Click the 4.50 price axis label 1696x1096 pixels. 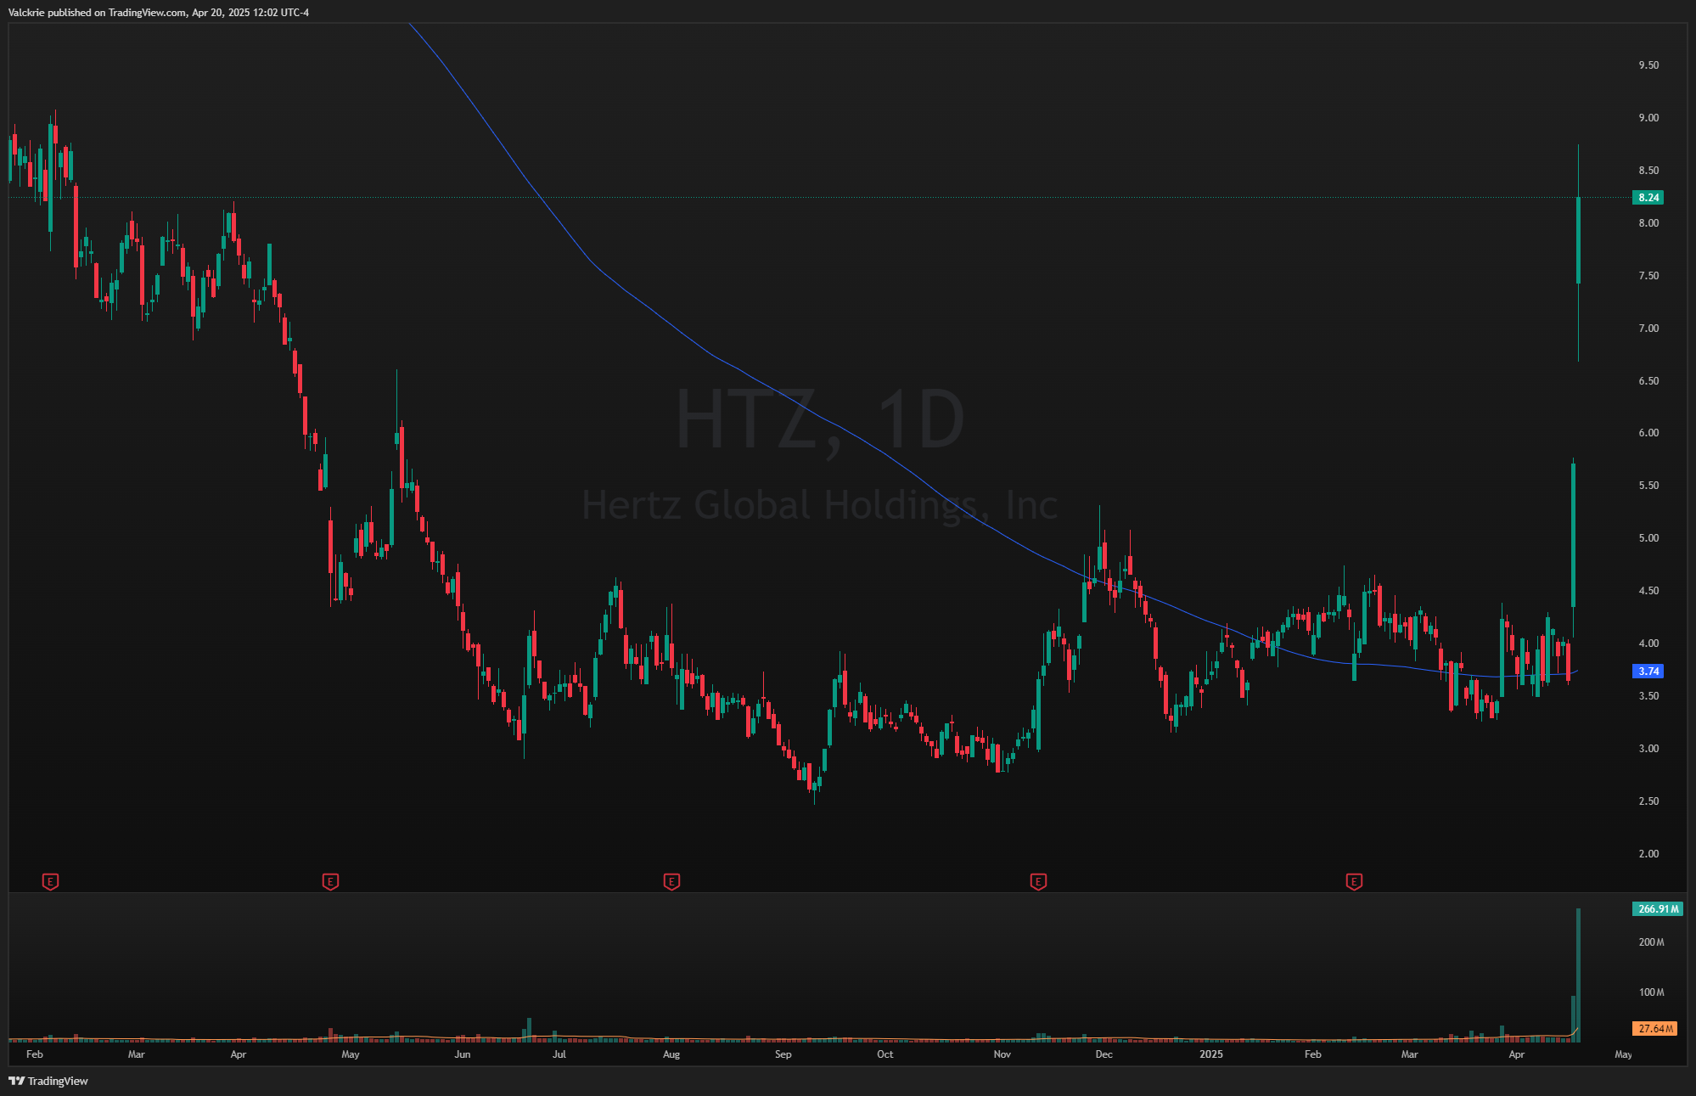1648,591
